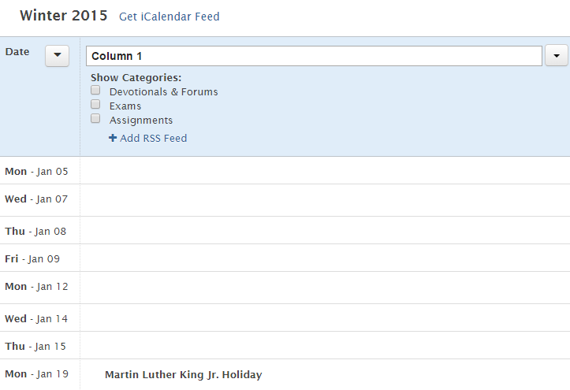
Task: Open the Martin Luther King Jr. Holiday event
Action: (x=183, y=375)
